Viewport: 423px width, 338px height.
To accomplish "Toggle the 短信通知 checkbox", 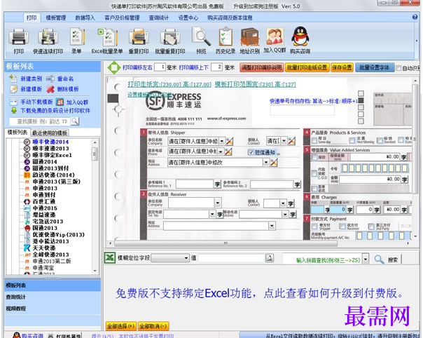I will click(x=251, y=152).
